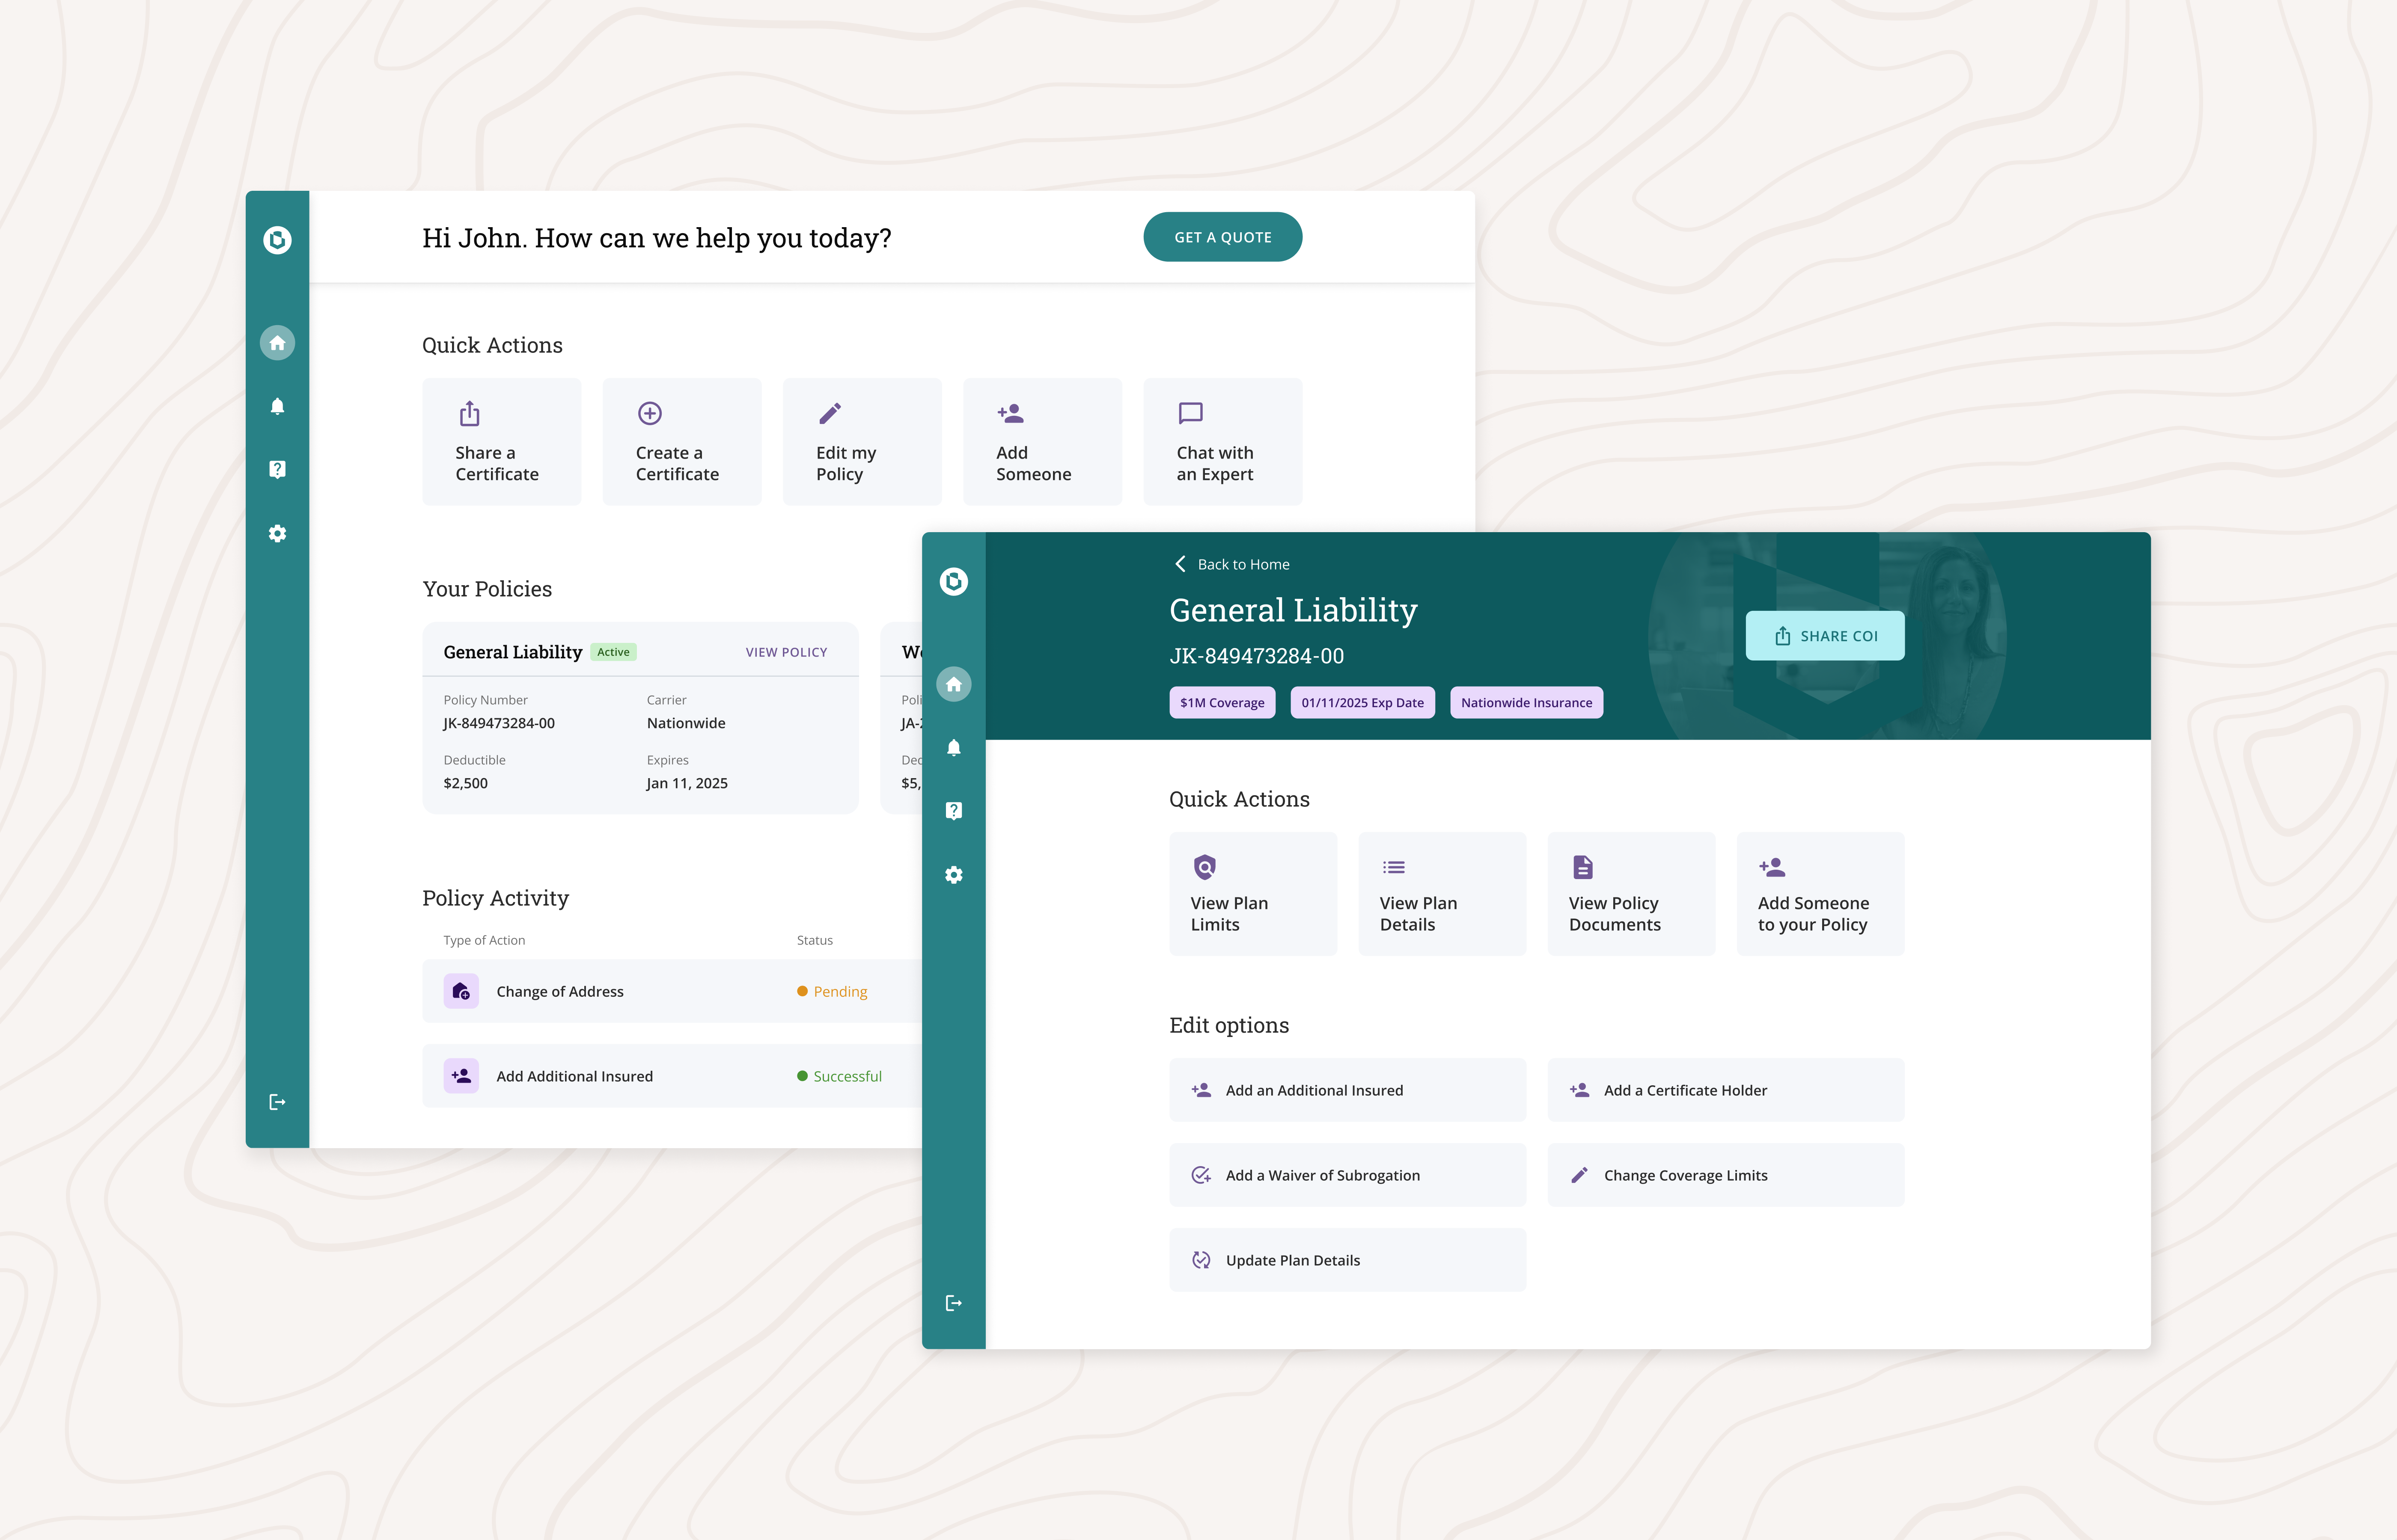Click logout icon in General Liability window sidebar

[953, 1303]
